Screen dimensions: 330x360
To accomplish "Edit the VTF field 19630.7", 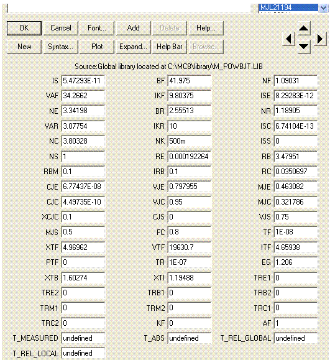I will pos(190,247).
